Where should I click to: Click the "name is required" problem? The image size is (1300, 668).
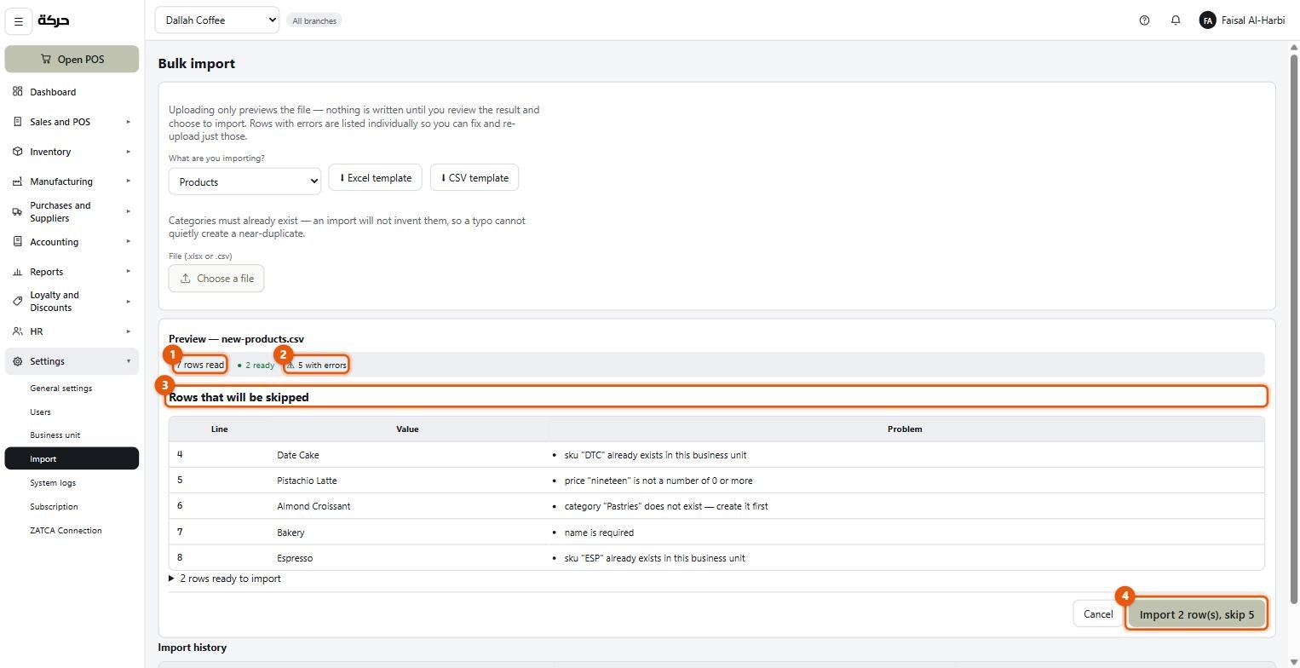[599, 533]
